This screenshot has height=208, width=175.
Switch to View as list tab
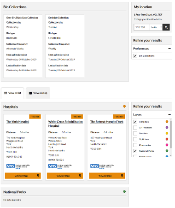pos(12,93)
